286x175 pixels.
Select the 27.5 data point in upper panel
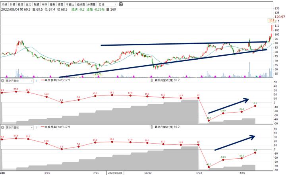click(16, 91)
